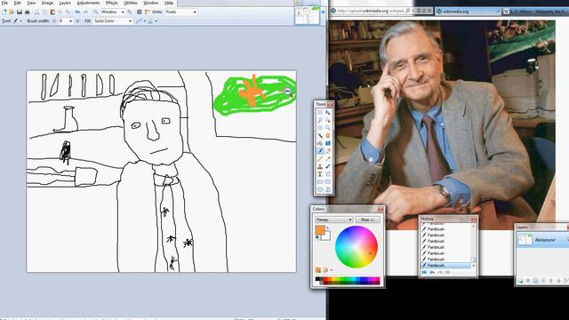Increase brush width with plus button
Image resolution: width=569 pixels, height=320 pixels.
coord(77,21)
